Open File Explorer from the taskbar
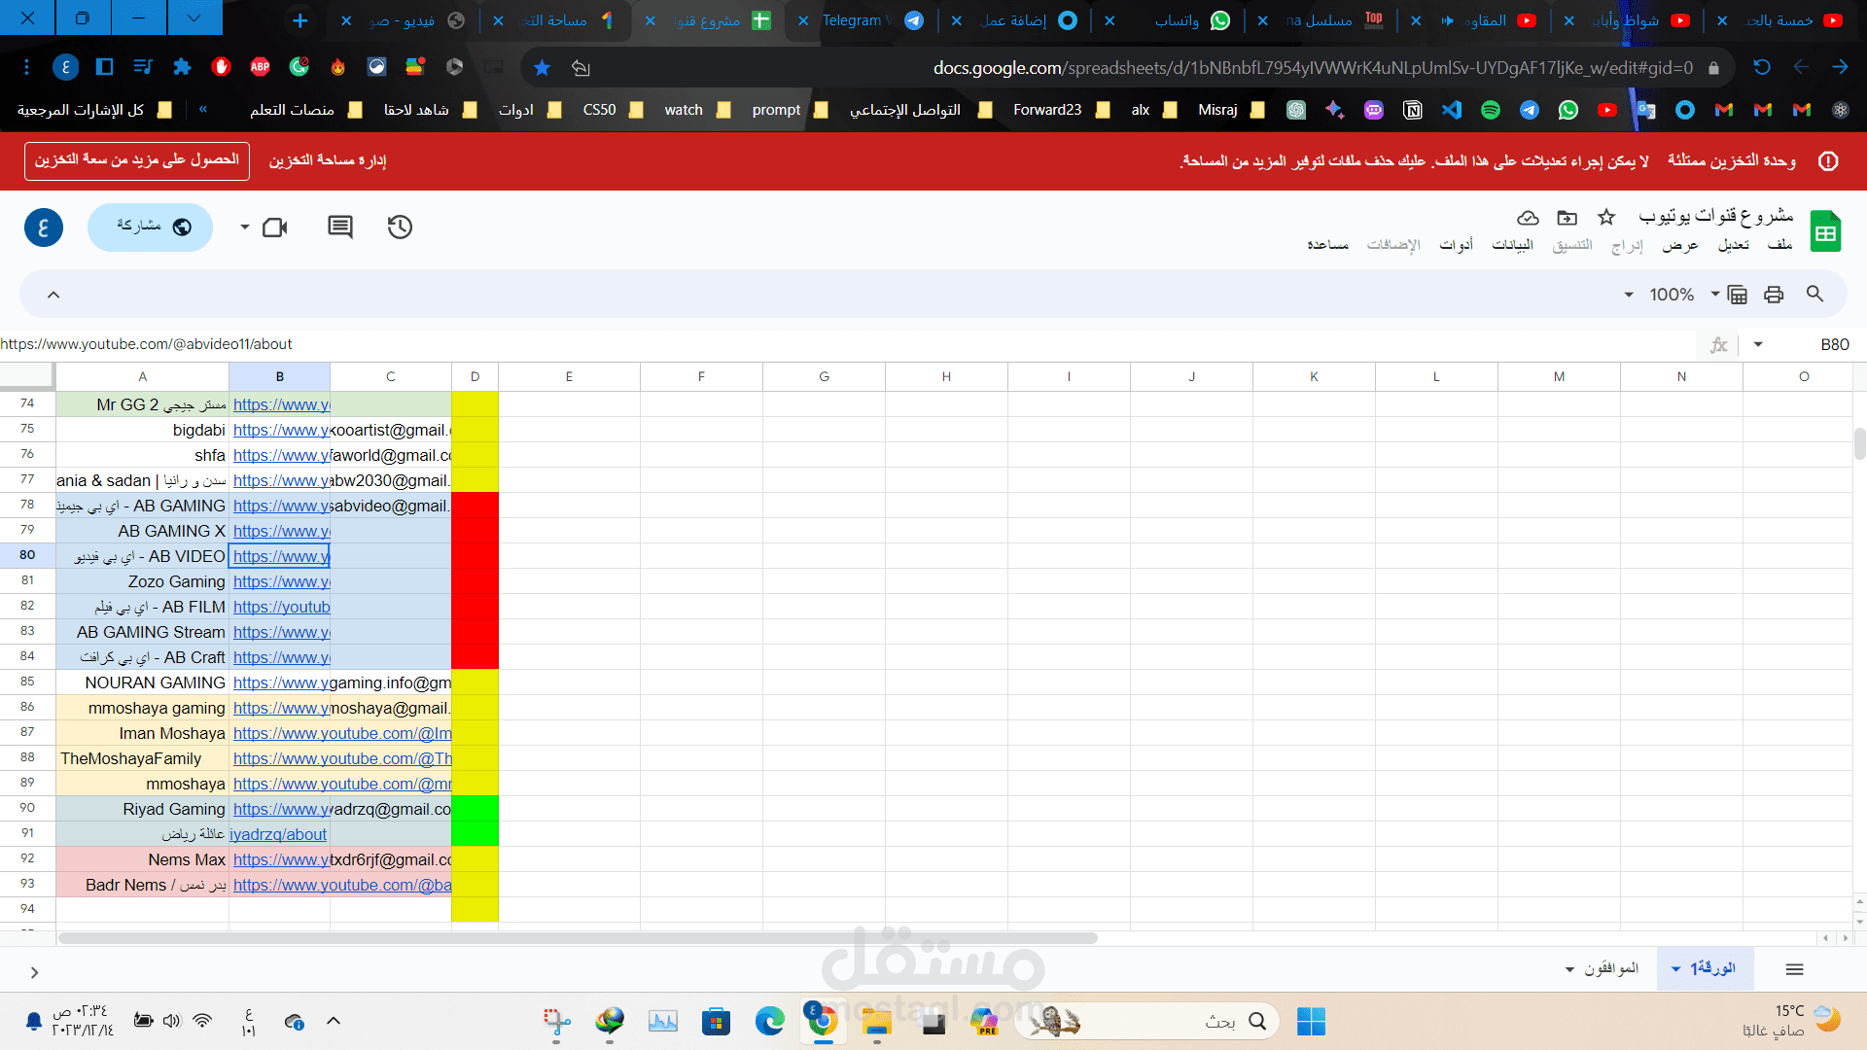Image resolution: width=1867 pixels, height=1050 pixels. tap(876, 1022)
